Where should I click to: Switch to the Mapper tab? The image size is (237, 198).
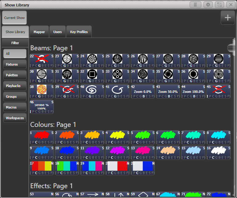[x=39, y=32]
